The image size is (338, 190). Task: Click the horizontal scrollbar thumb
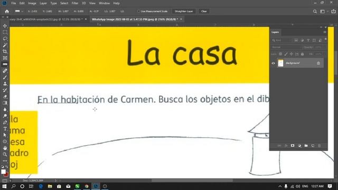coord(192,180)
